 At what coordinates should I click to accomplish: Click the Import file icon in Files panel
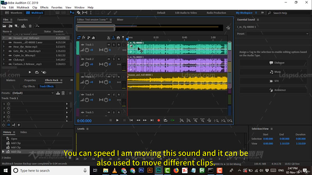(11, 26)
